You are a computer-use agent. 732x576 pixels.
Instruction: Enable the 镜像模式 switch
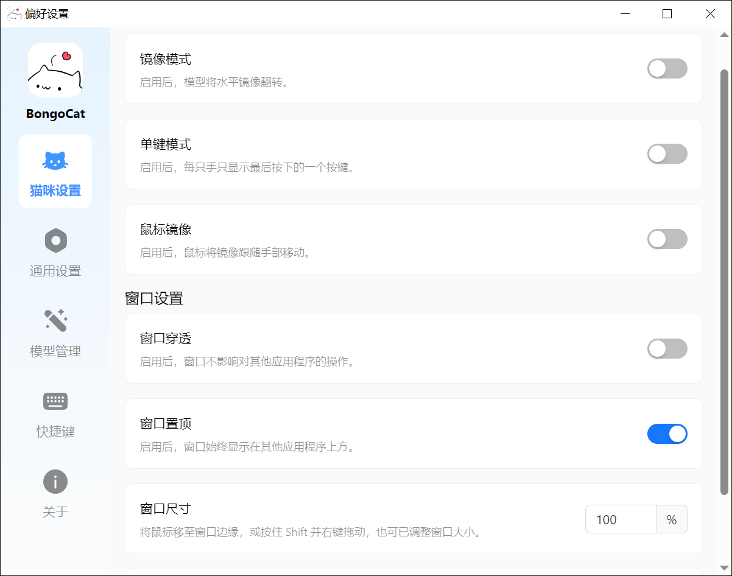[x=667, y=69]
